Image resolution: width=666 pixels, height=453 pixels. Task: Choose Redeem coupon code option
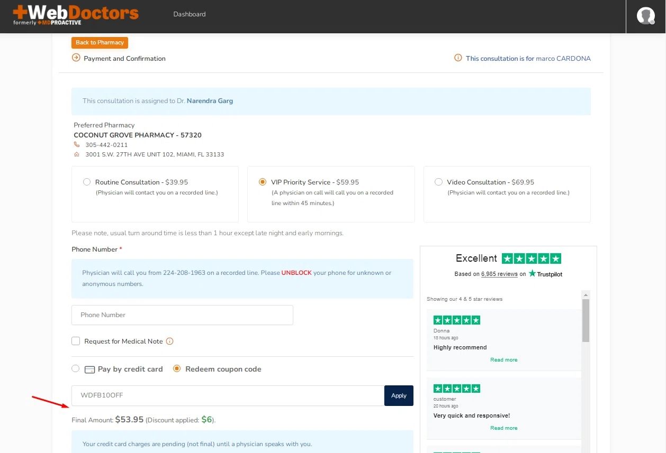pos(177,368)
